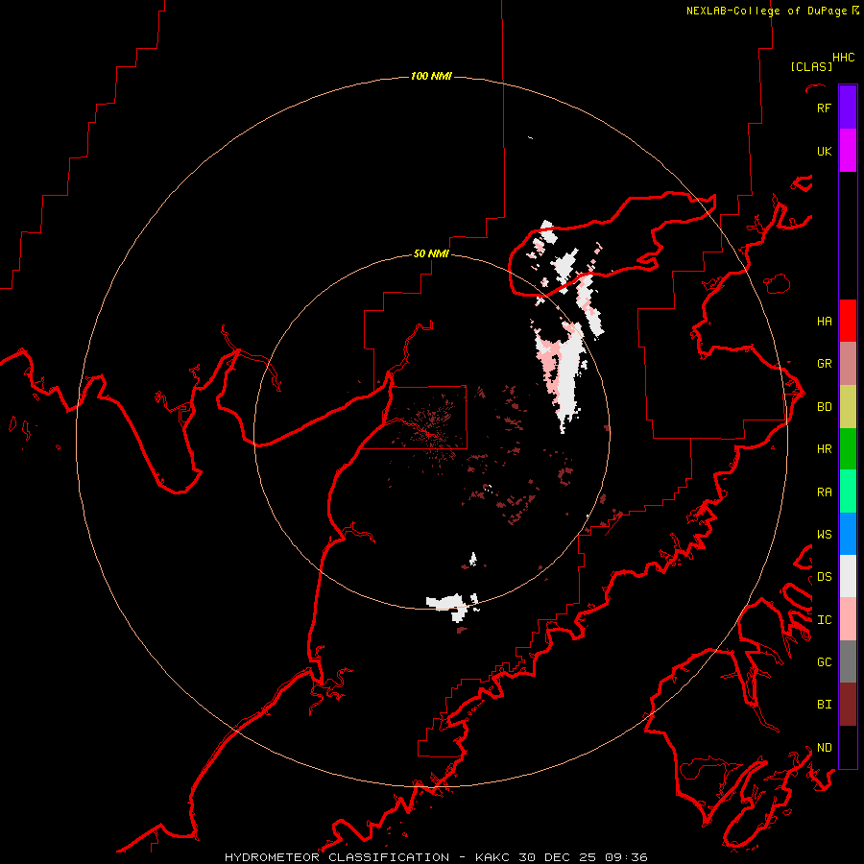Click the HR legend label
This screenshot has height=864, width=864.
coord(824,448)
